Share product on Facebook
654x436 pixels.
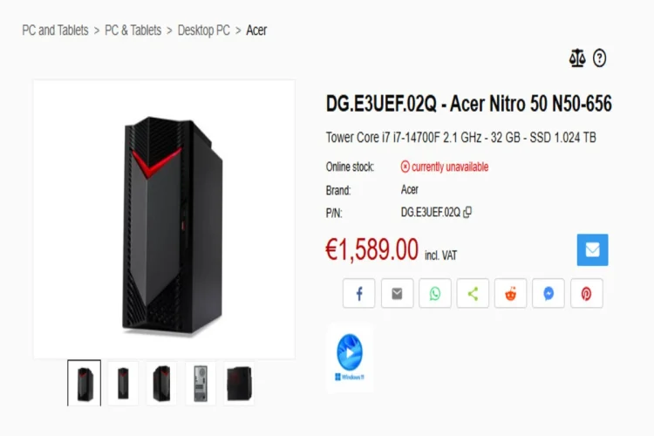[358, 294]
